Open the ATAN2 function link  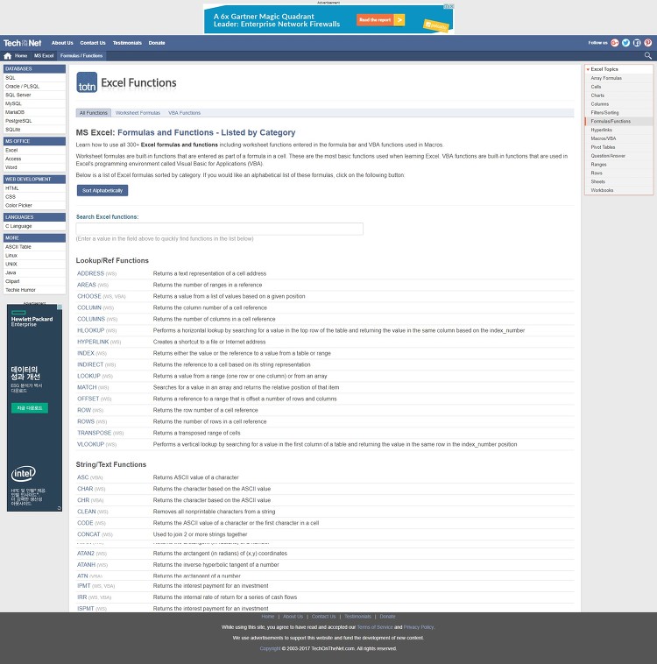tap(86, 554)
